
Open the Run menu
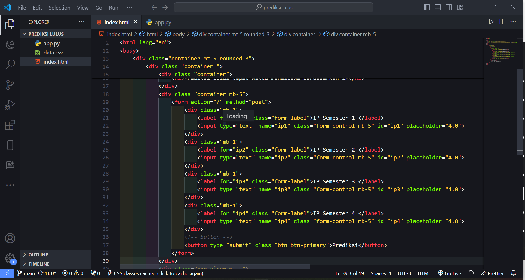coord(113,8)
